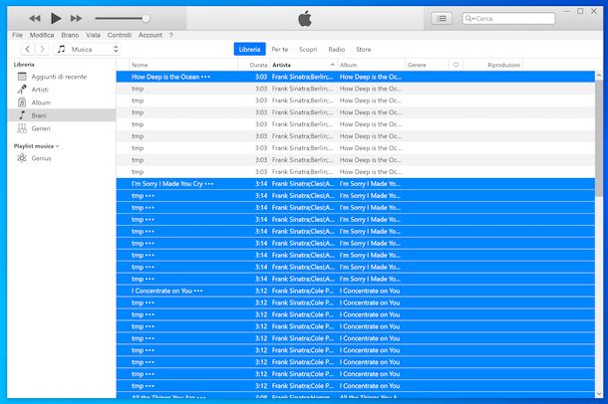This screenshot has width=608, height=404.
Task: Adjust the volume slider knob
Action: pos(146,18)
